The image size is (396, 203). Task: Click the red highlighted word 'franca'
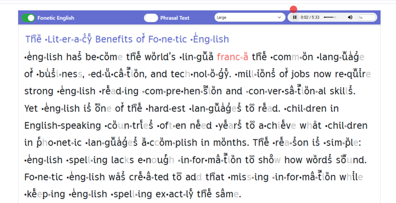233,56
